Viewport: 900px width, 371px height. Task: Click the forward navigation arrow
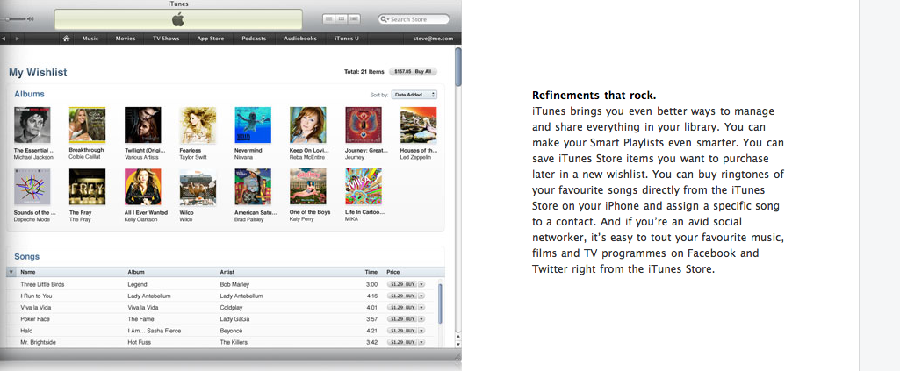click(18, 39)
